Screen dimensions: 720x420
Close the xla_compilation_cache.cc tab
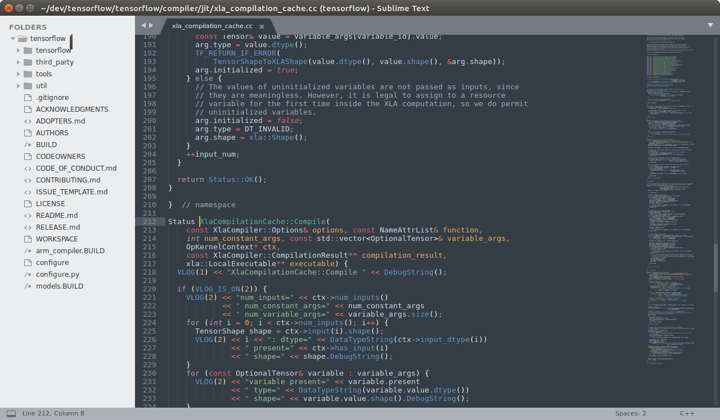261,25
